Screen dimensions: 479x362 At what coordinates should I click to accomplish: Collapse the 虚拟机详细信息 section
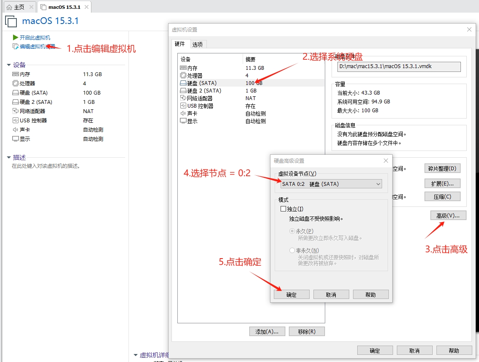(x=136, y=355)
